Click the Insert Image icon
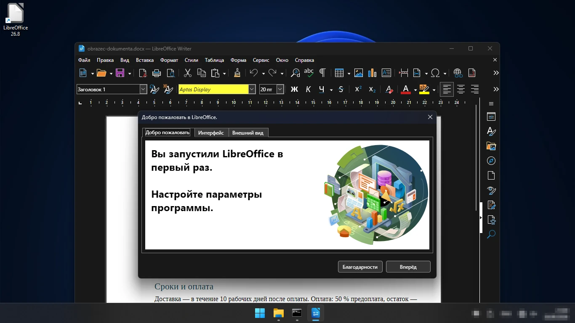 (x=359, y=73)
